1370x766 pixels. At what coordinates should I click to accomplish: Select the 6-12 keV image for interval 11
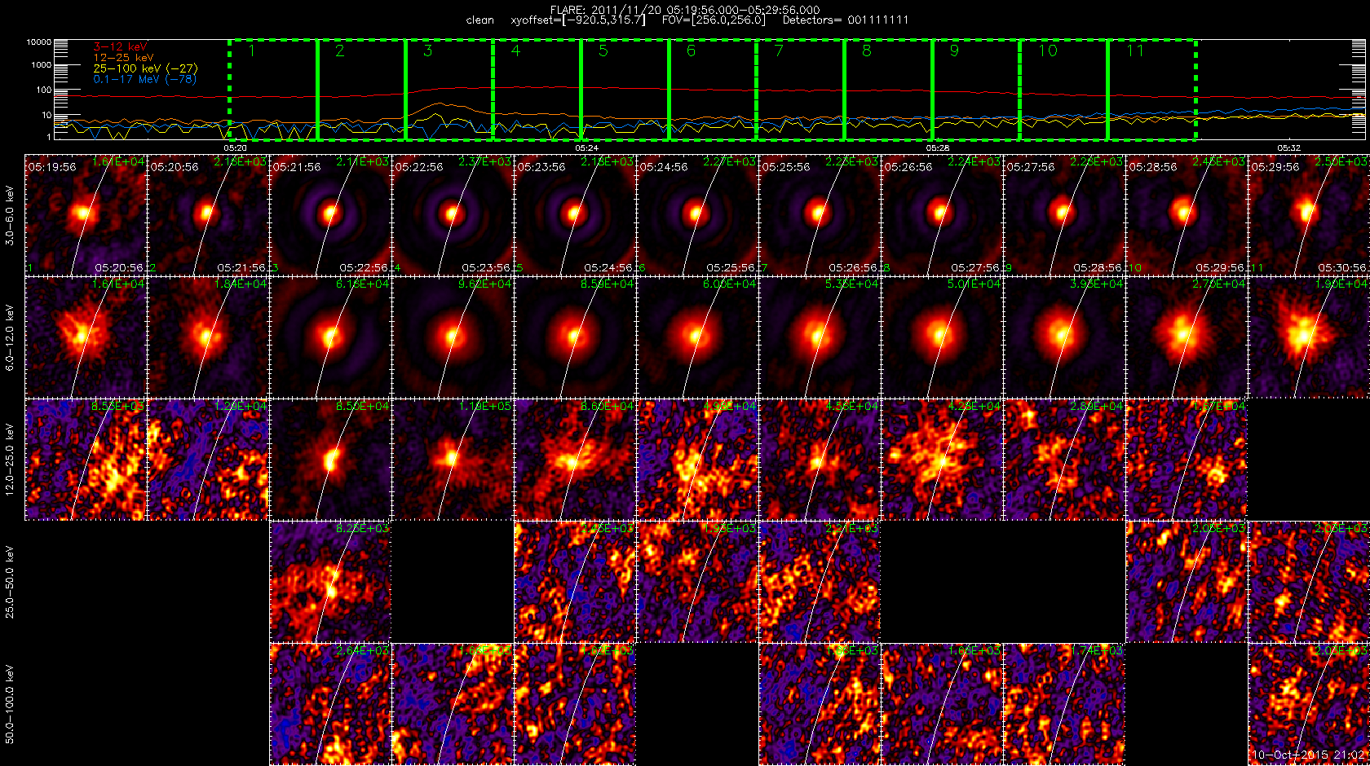[1309, 337]
